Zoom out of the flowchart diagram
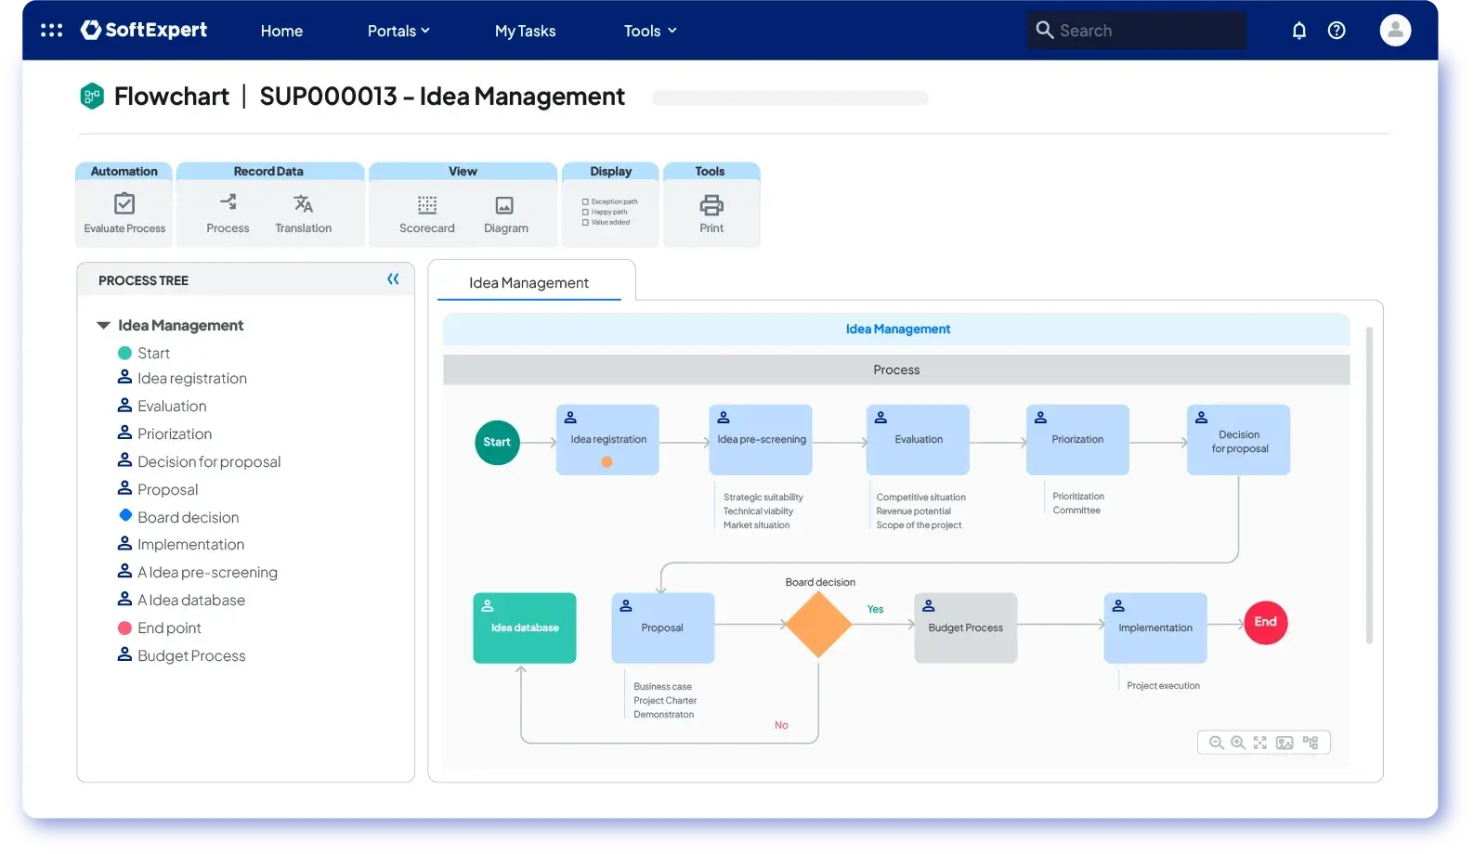The width and height of the screenshot is (1474, 854). [1216, 743]
